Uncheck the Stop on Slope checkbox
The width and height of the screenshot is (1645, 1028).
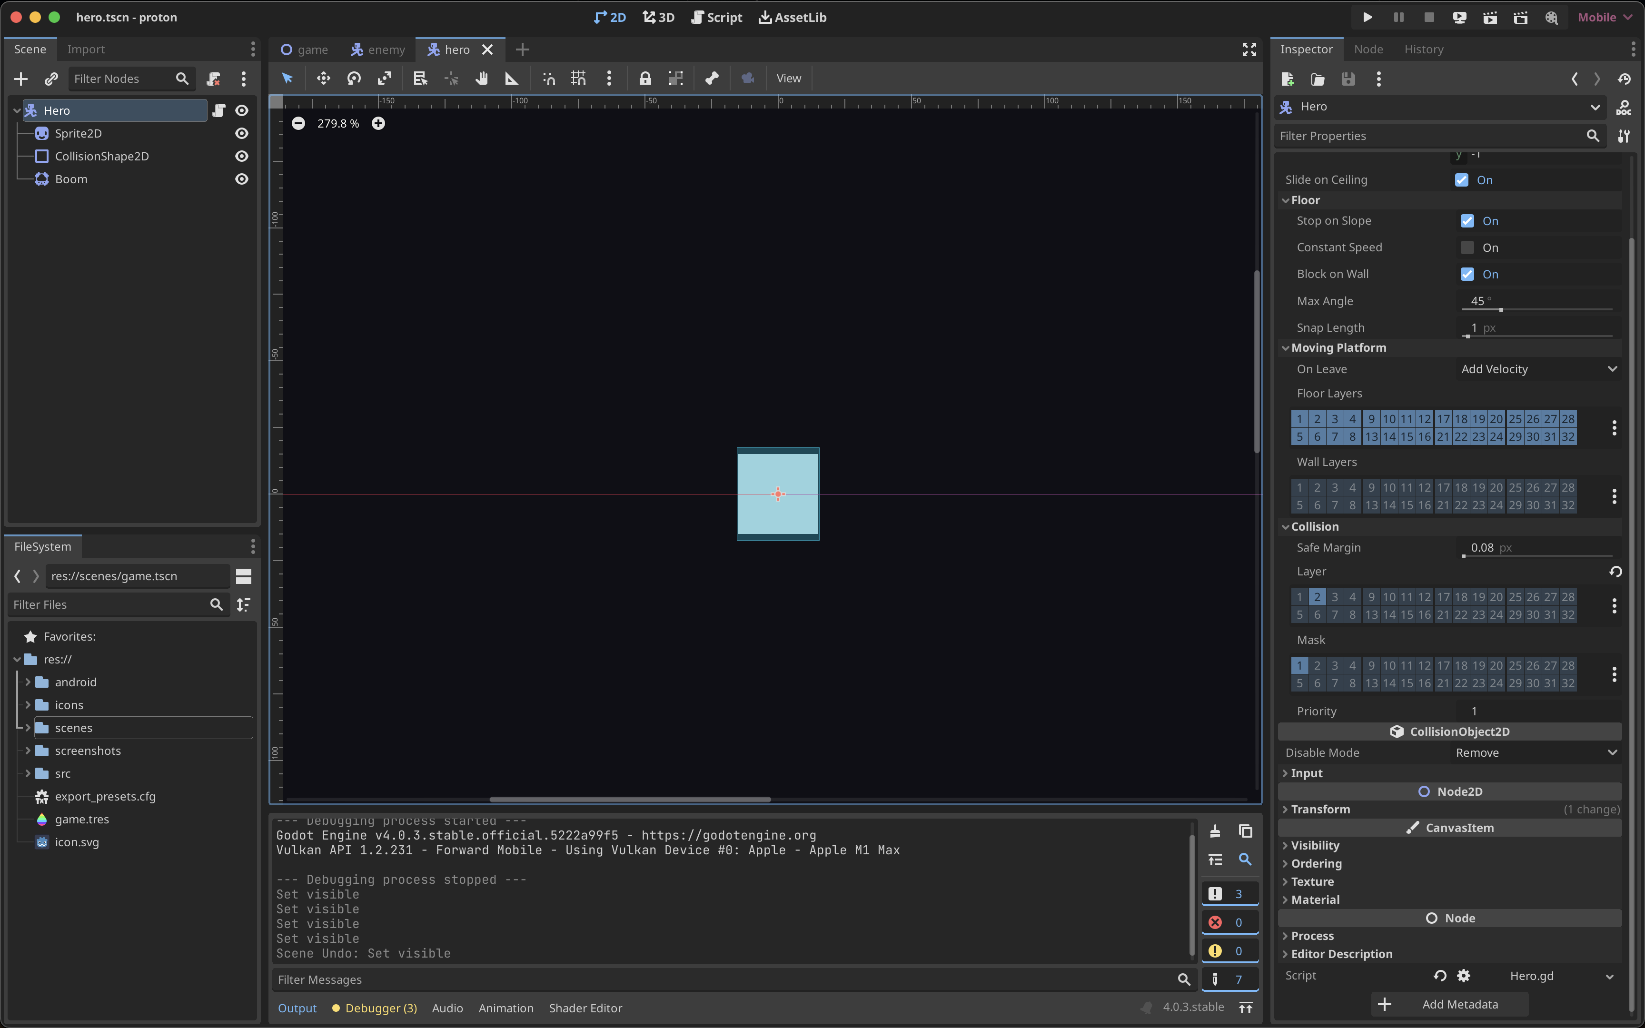(1467, 221)
